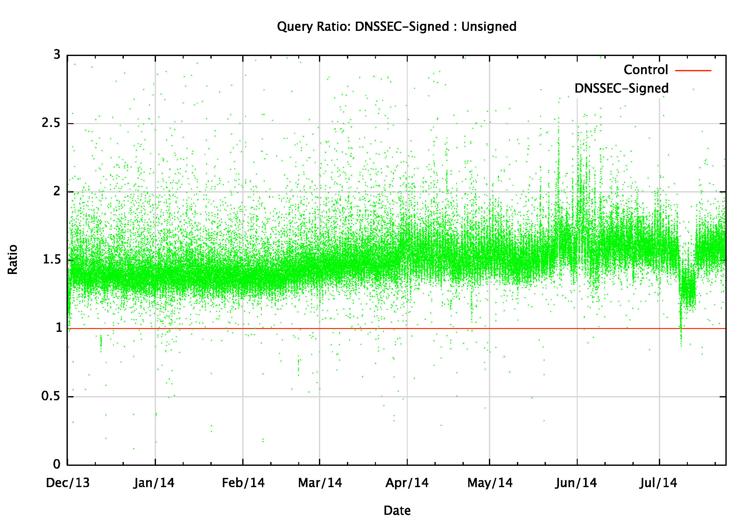This screenshot has width=748, height=525.
Task: Click the 'Apr/14' x-axis tick label
Action: (x=407, y=483)
